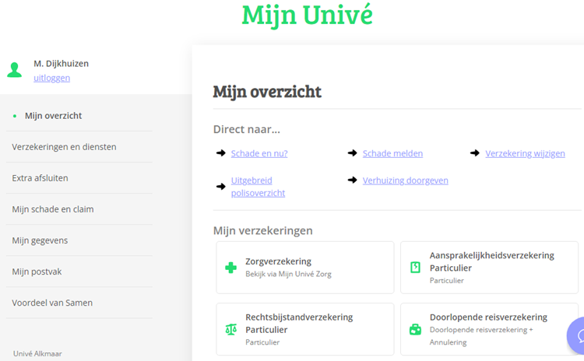This screenshot has height=361, width=584.
Task: Open the Aansprakelijkheidsverzekering Particulier card
Action: (490, 268)
